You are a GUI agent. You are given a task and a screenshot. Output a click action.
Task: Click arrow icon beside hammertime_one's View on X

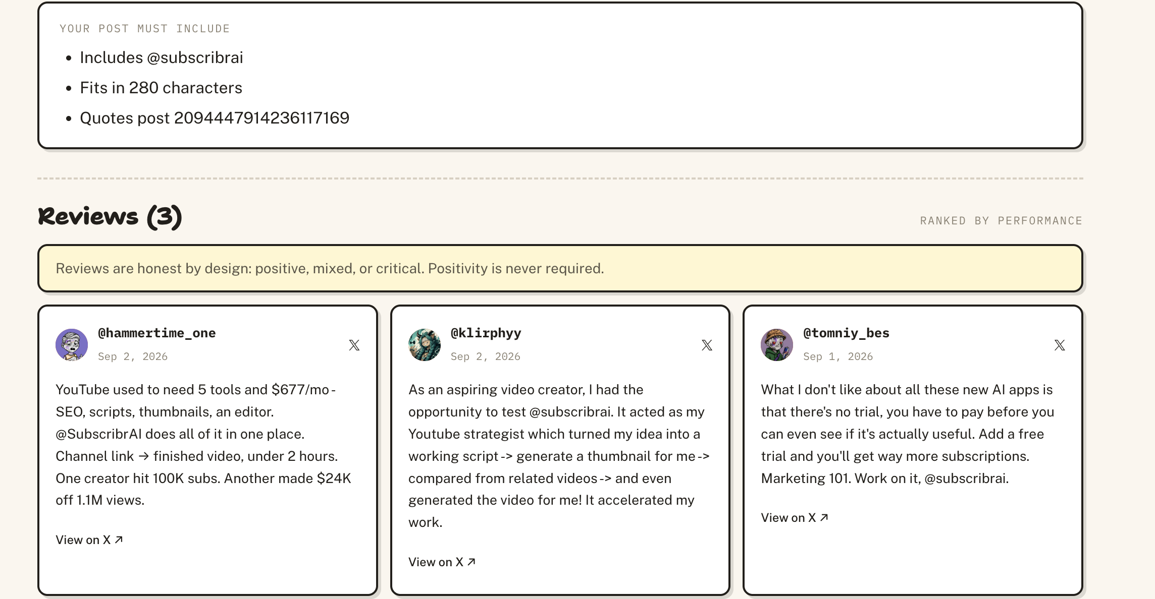click(x=119, y=540)
